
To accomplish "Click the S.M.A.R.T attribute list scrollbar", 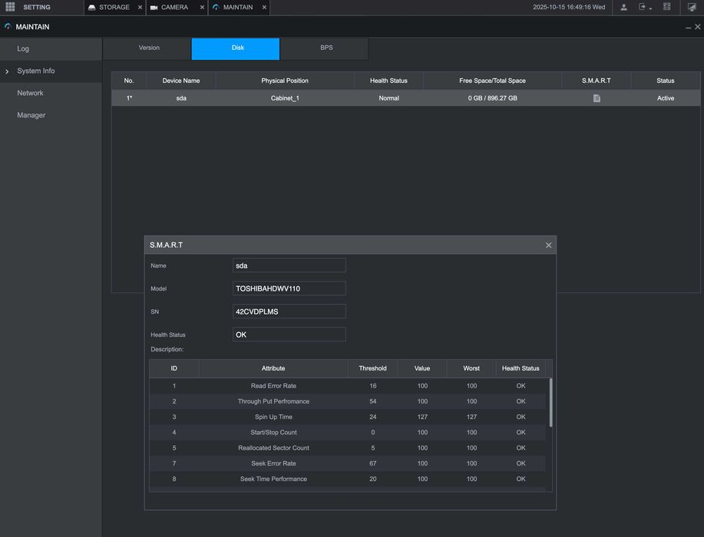I will (550, 402).
